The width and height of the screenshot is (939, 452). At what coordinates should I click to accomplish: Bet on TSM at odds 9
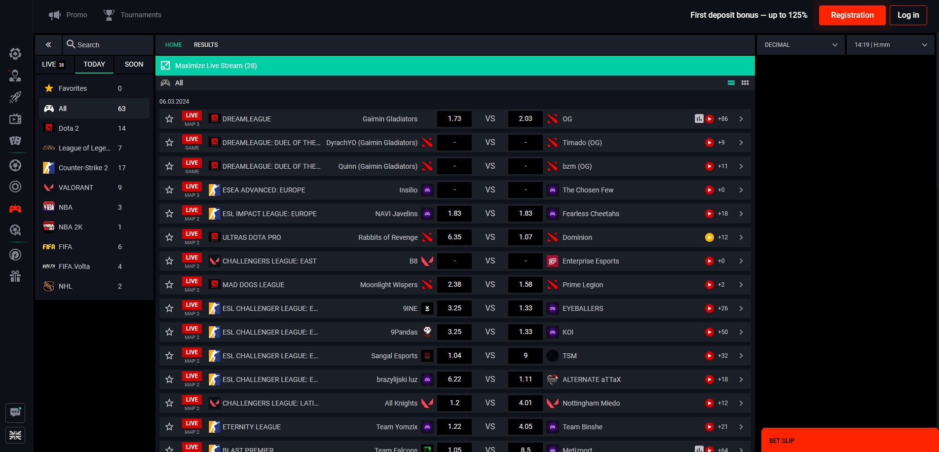click(x=526, y=356)
